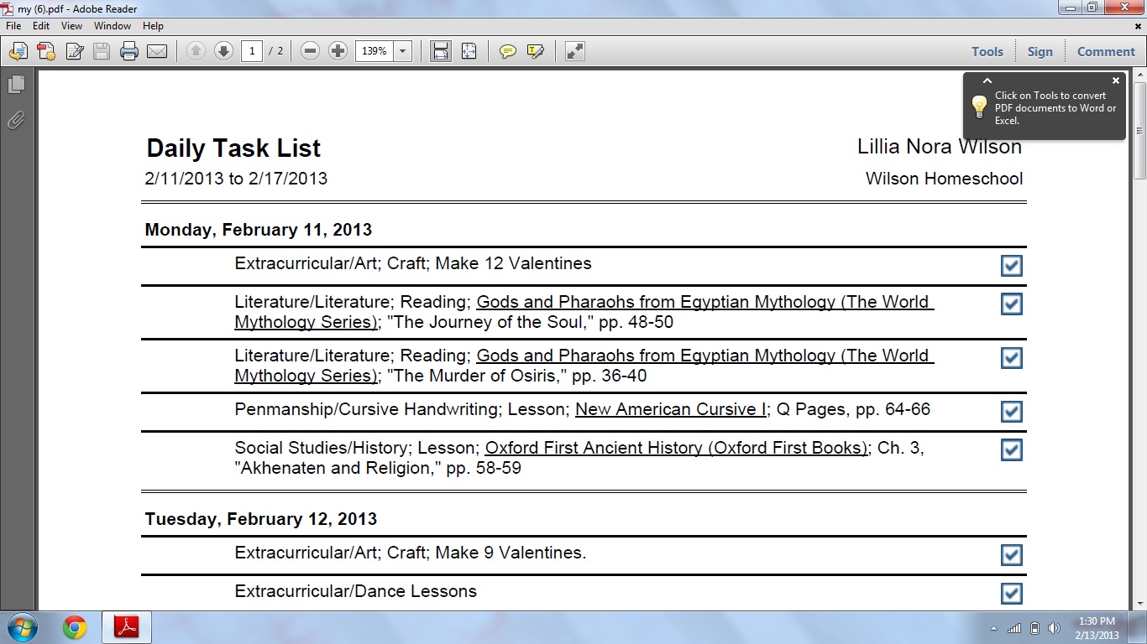Toggle checkbox for Dance Lessons
The image size is (1147, 644).
tap(1012, 594)
